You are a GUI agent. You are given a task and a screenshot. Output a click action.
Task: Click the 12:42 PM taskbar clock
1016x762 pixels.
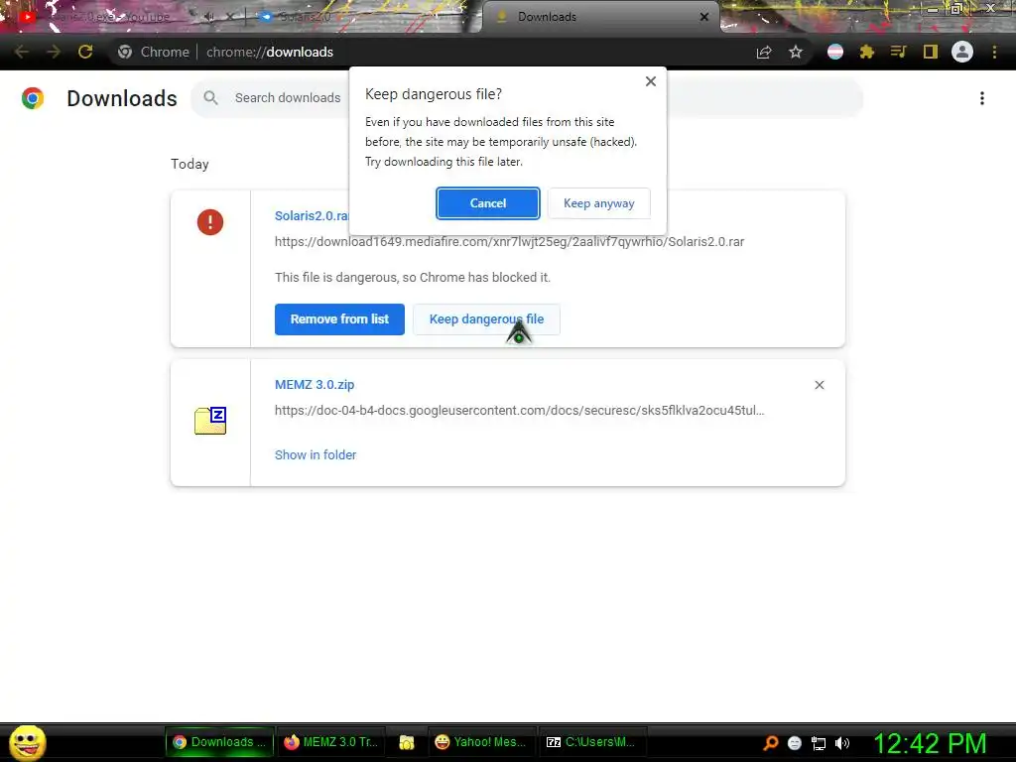930,743
